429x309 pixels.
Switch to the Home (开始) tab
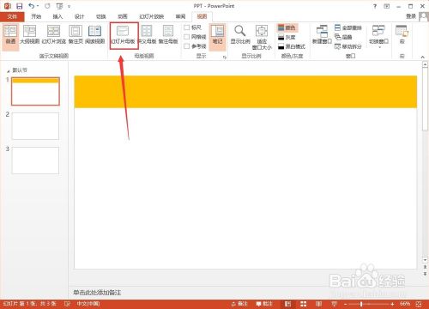(36, 16)
